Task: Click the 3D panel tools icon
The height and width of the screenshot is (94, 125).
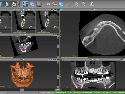Action: (x=54, y=60)
